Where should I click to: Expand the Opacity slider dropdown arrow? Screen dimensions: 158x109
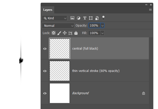(102, 26)
